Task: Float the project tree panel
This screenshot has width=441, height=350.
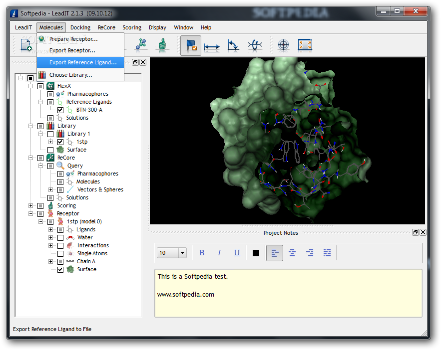Action: click(135, 62)
